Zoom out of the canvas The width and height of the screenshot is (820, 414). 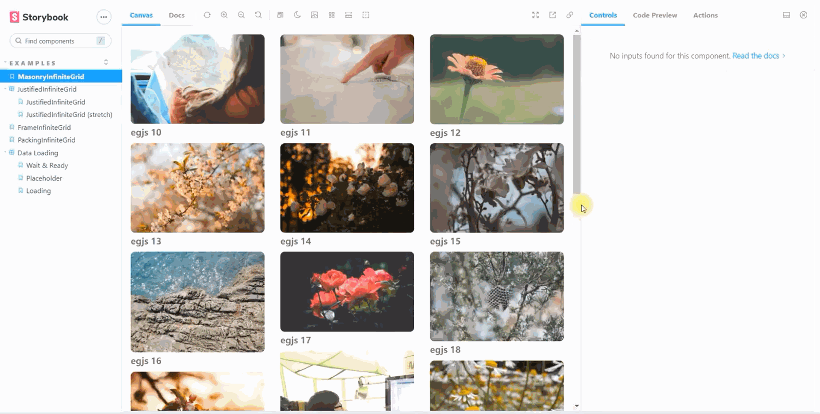(241, 15)
